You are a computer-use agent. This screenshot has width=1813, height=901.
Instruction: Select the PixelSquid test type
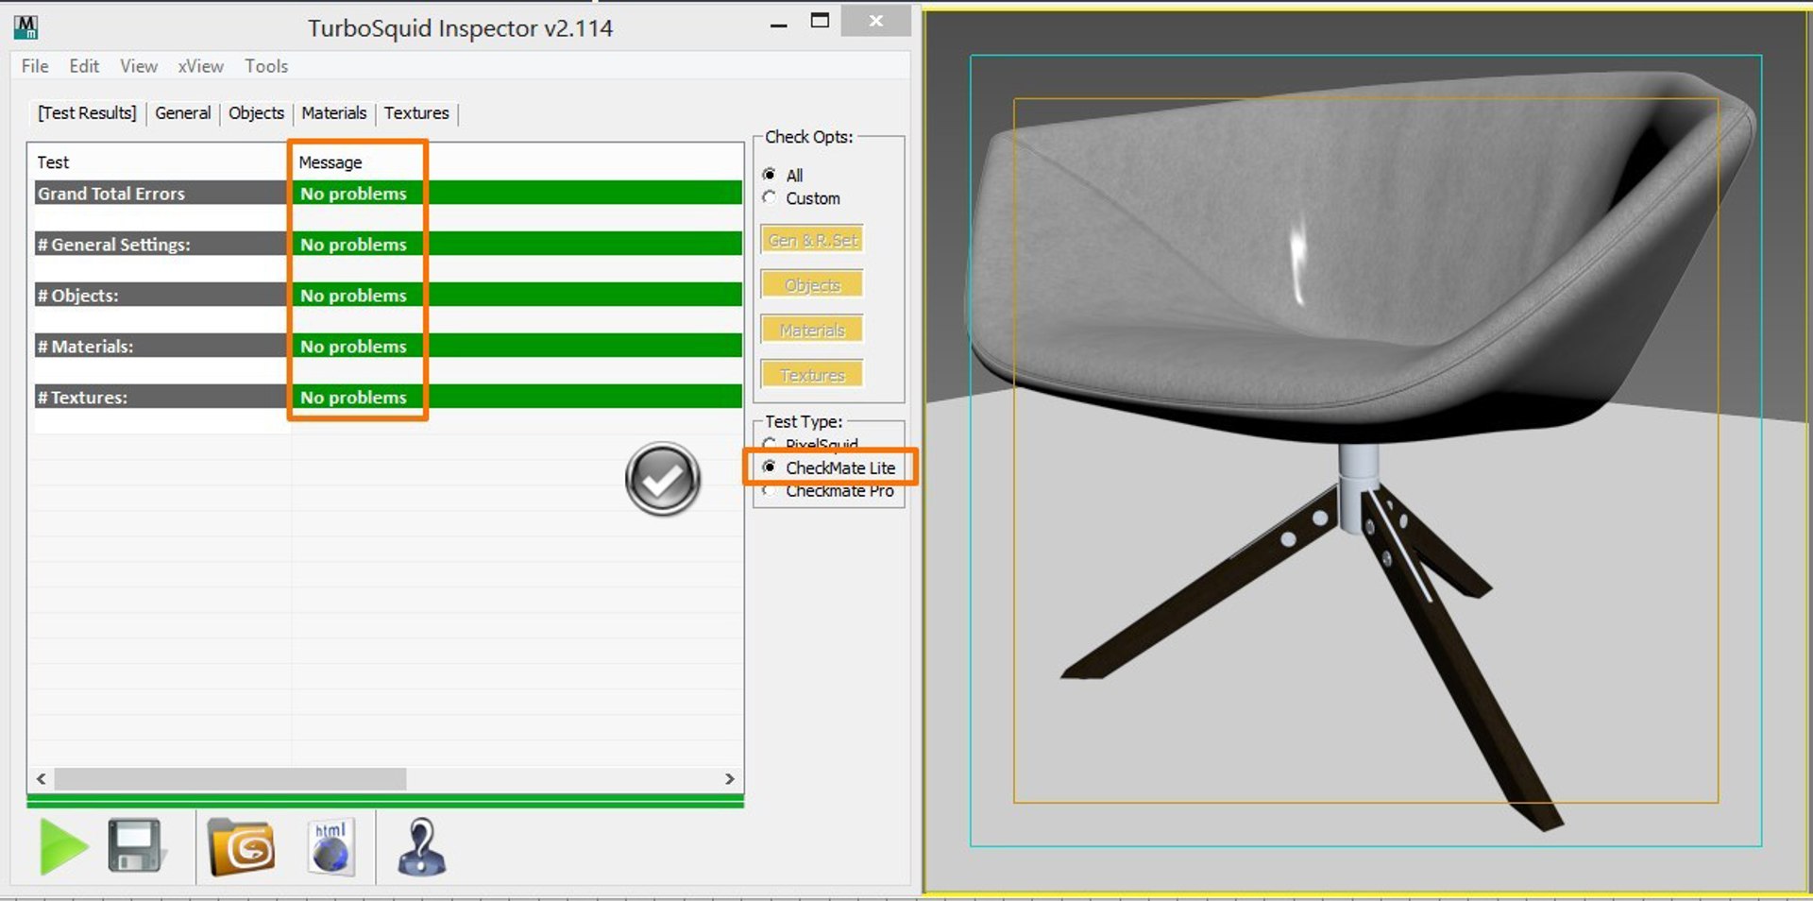tap(770, 444)
